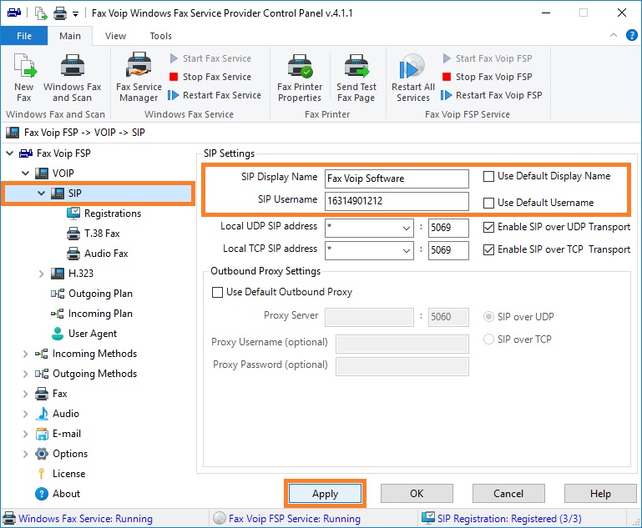Toggle Enable SIP over UDP Transport

488,228
